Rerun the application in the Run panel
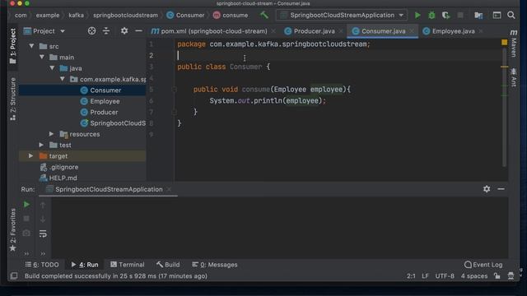 point(26,205)
